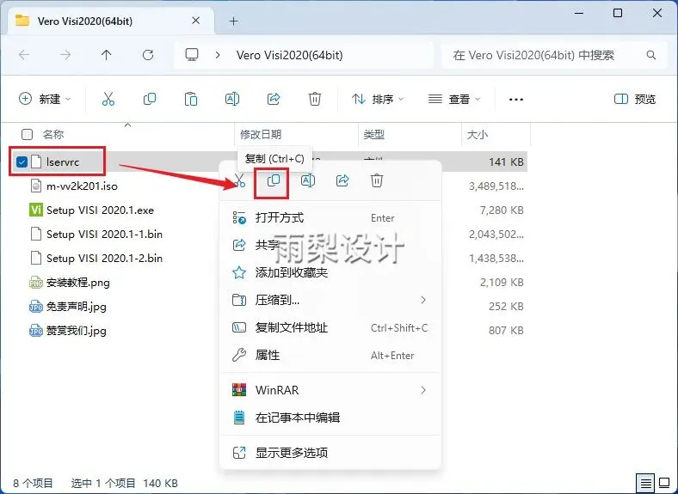Viewport: 678px width, 494px height.
Task: Click Cut scissors in context menu
Action: tap(239, 180)
